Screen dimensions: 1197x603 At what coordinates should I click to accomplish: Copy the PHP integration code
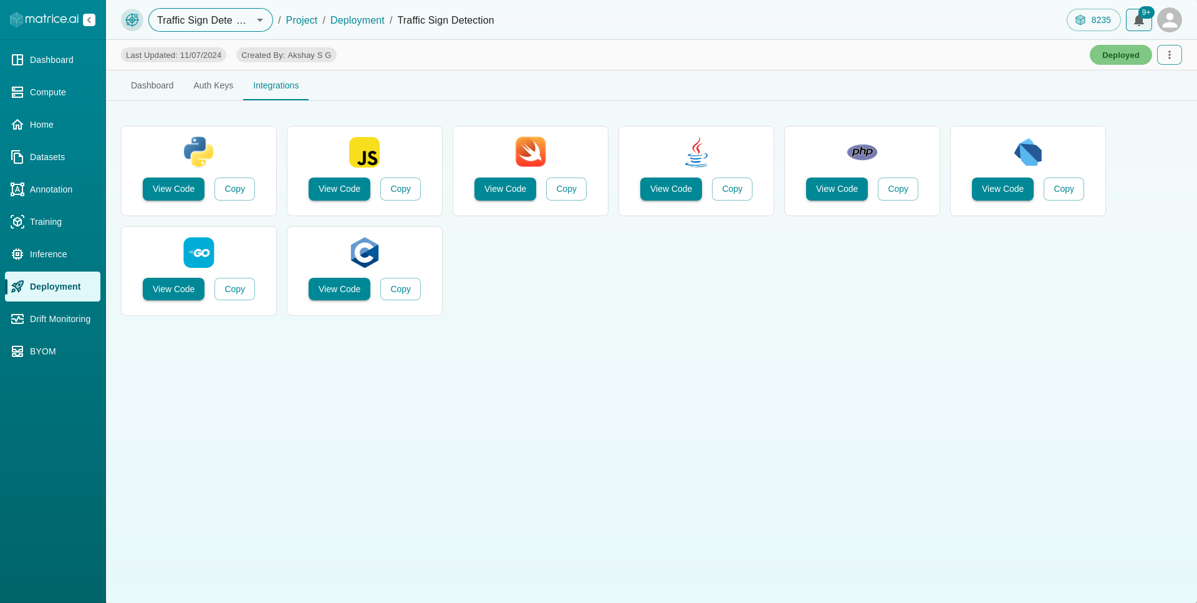[898, 189]
